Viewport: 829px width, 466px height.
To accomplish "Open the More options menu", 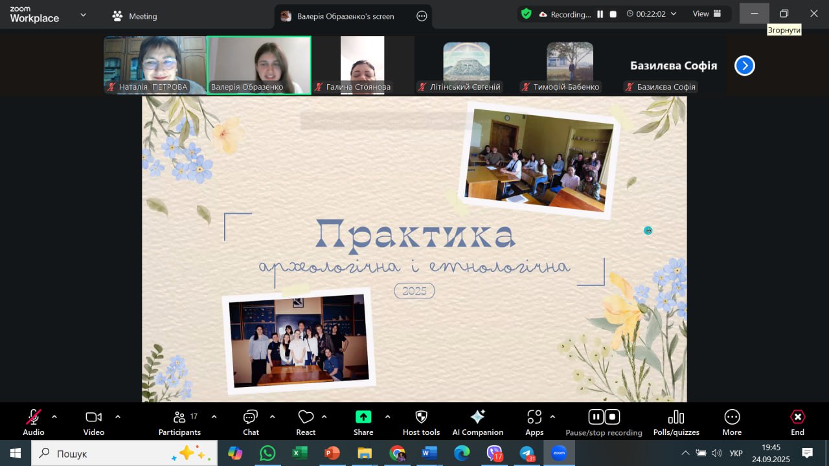I will [732, 422].
